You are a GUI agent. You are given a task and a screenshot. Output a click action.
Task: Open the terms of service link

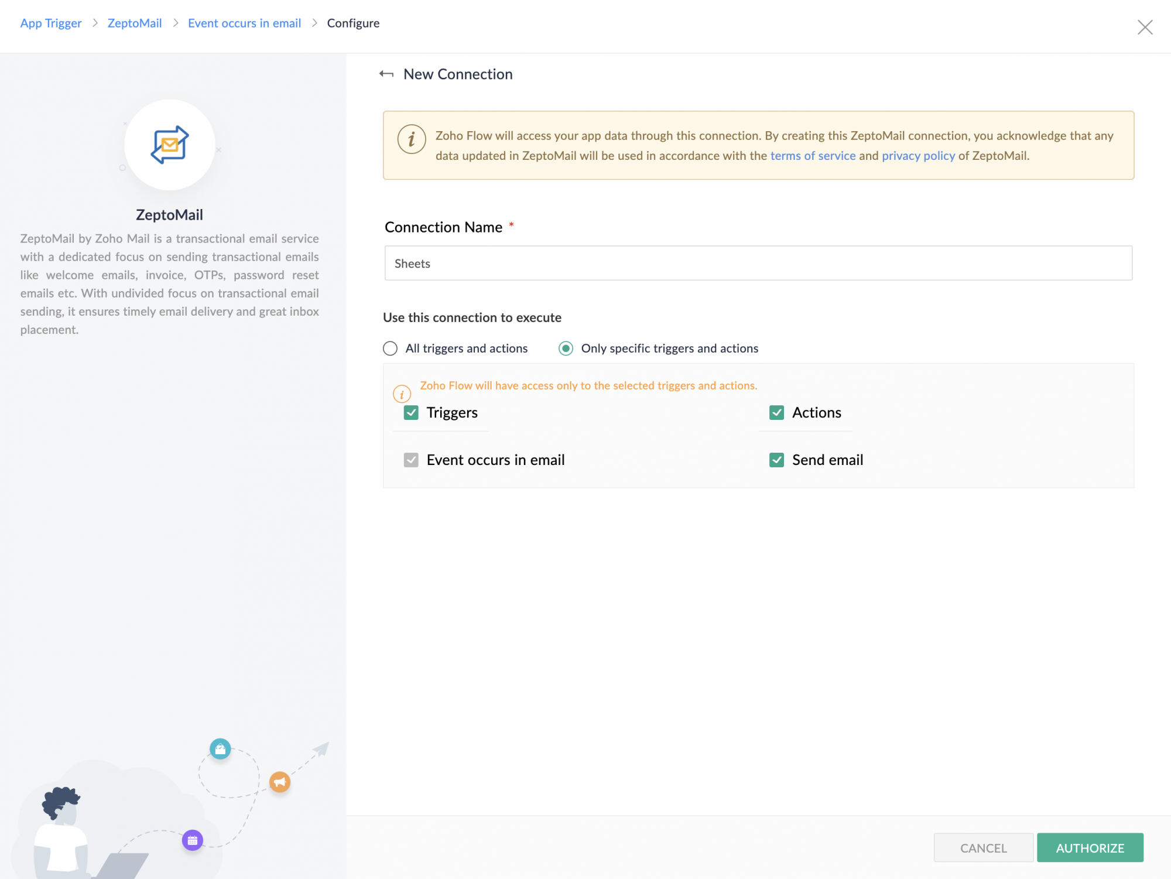click(x=813, y=156)
